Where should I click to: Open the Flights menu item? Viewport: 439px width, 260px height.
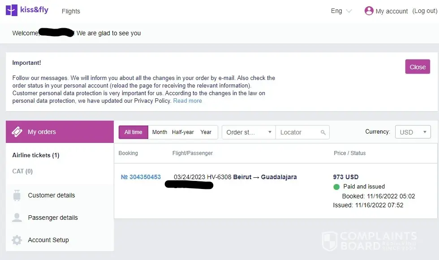(71, 11)
